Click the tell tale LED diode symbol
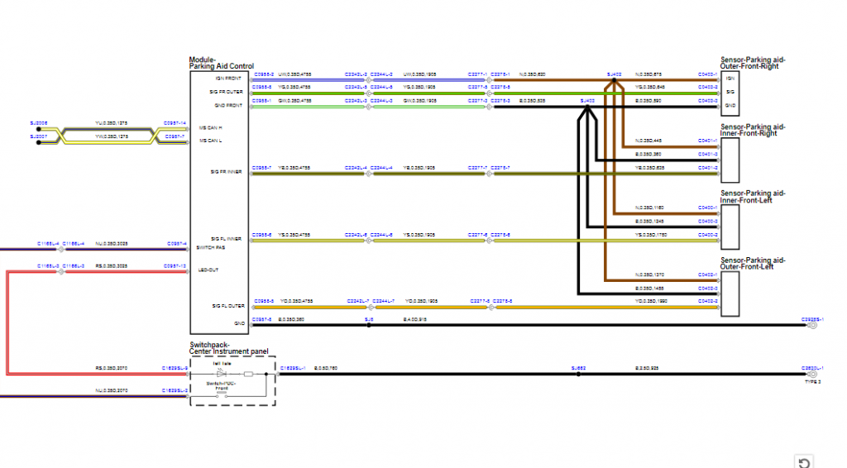 pos(220,374)
